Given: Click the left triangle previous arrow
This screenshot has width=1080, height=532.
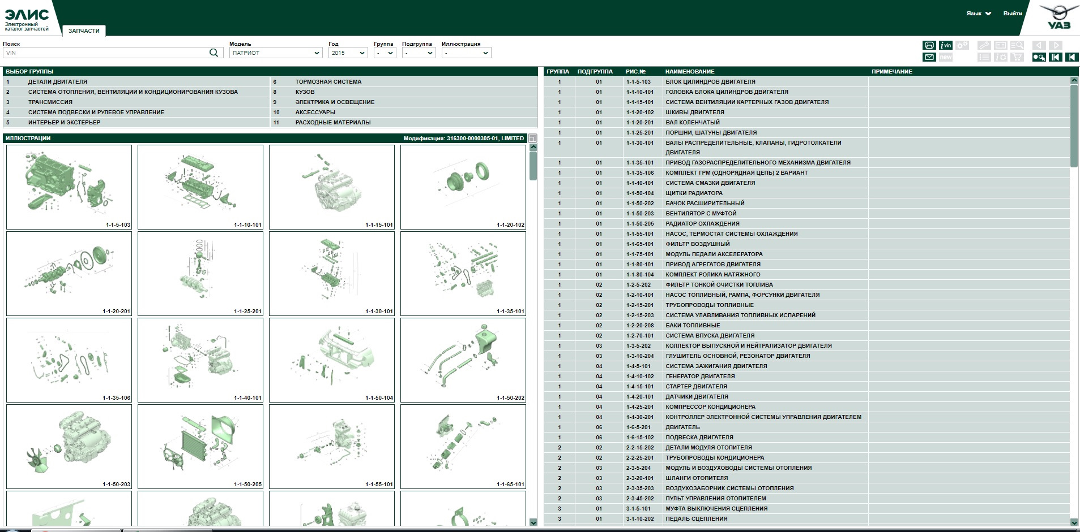Looking at the screenshot, I should 1039,45.
